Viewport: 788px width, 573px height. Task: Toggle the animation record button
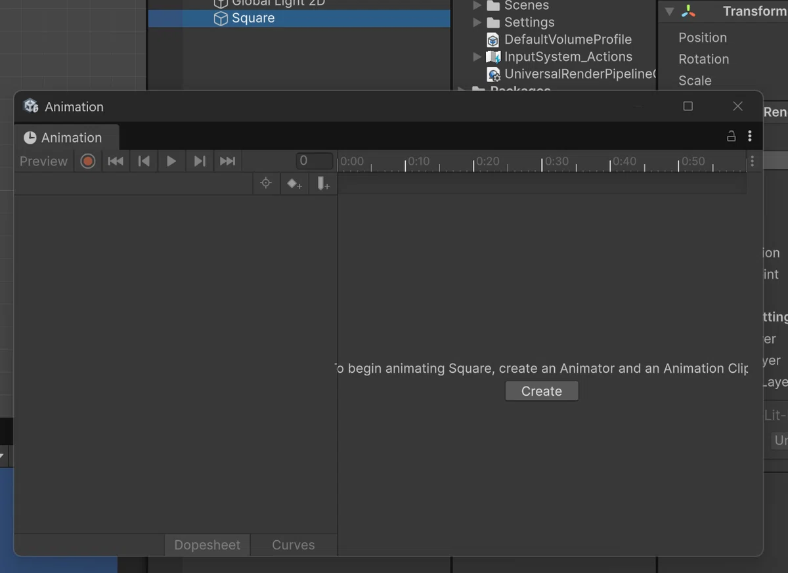tap(88, 161)
